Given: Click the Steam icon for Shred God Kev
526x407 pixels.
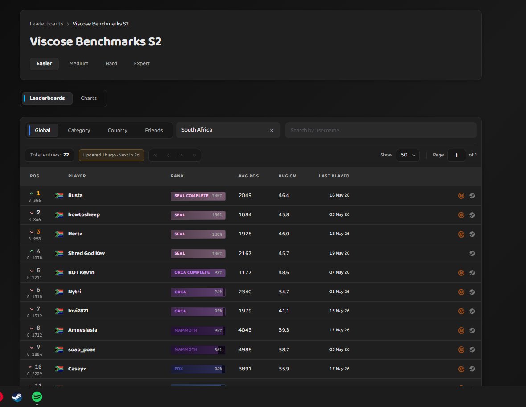Looking at the screenshot, I should [x=472, y=253].
